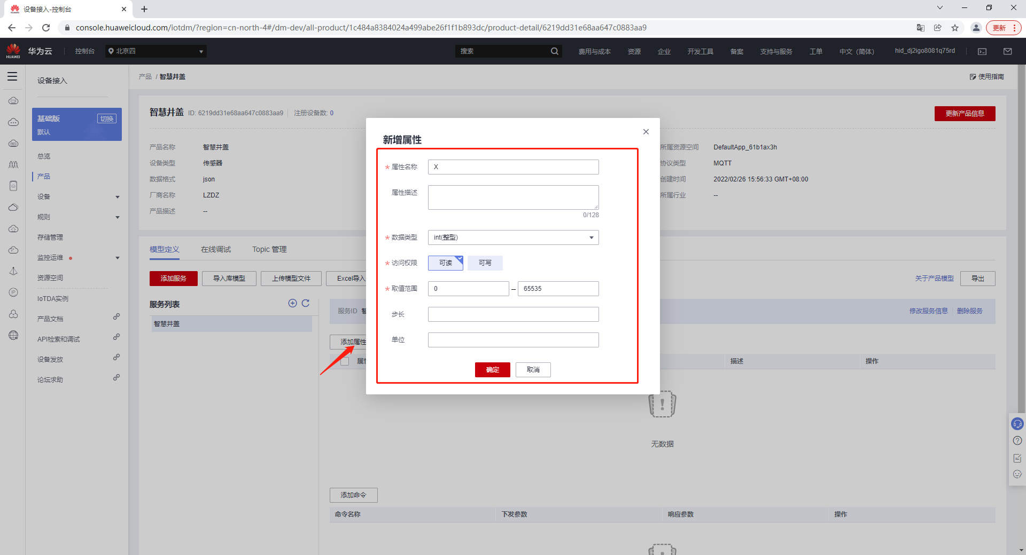Close the 新增属性 dialog with the X icon
The height and width of the screenshot is (555, 1026).
(646, 132)
